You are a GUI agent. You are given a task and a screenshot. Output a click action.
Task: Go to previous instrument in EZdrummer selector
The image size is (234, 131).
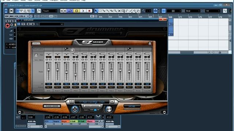[72, 102]
